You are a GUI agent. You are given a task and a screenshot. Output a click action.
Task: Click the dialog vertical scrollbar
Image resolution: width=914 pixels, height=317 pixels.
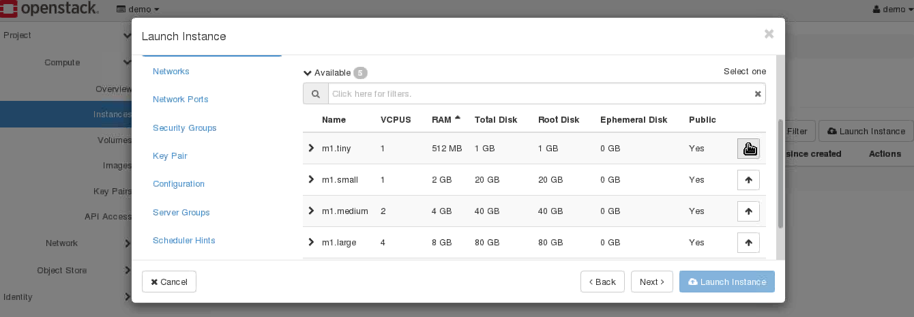point(781,174)
